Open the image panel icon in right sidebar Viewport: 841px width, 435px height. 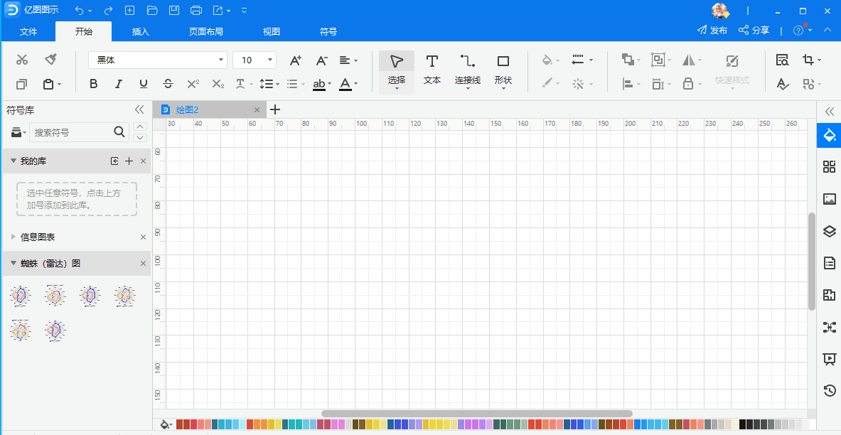tap(829, 199)
